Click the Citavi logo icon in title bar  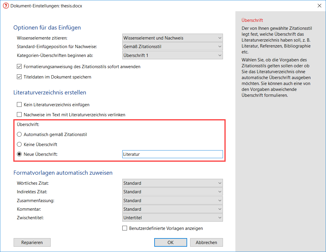click(x=6, y=6)
